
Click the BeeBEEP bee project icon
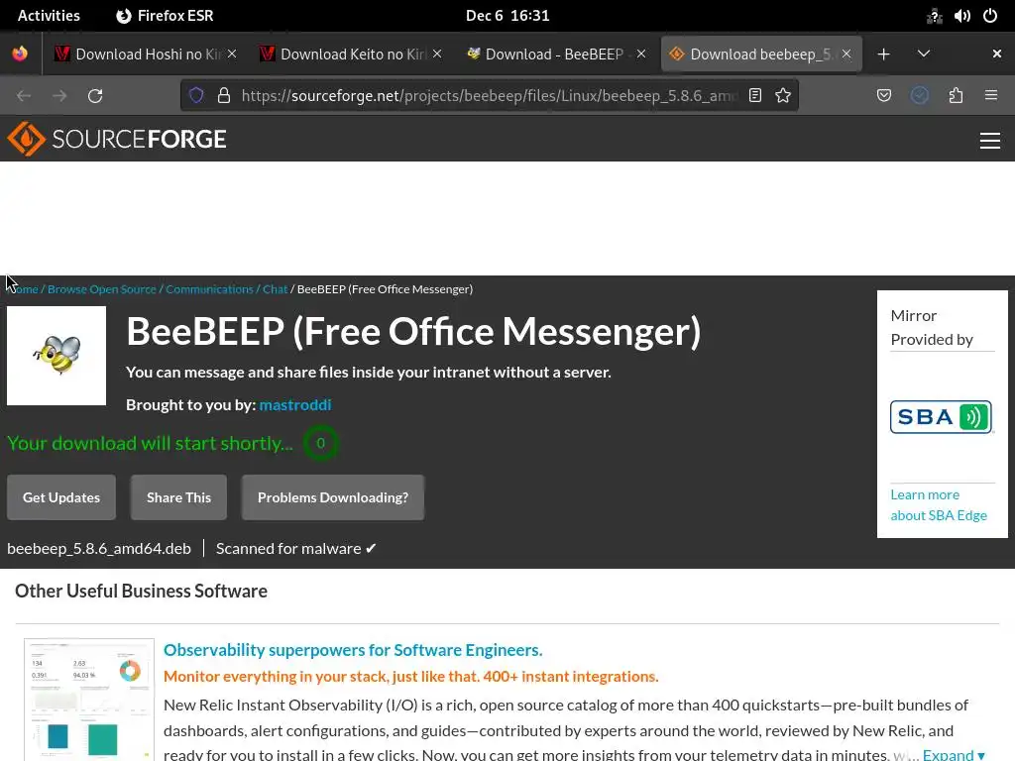(x=56, y=356)
